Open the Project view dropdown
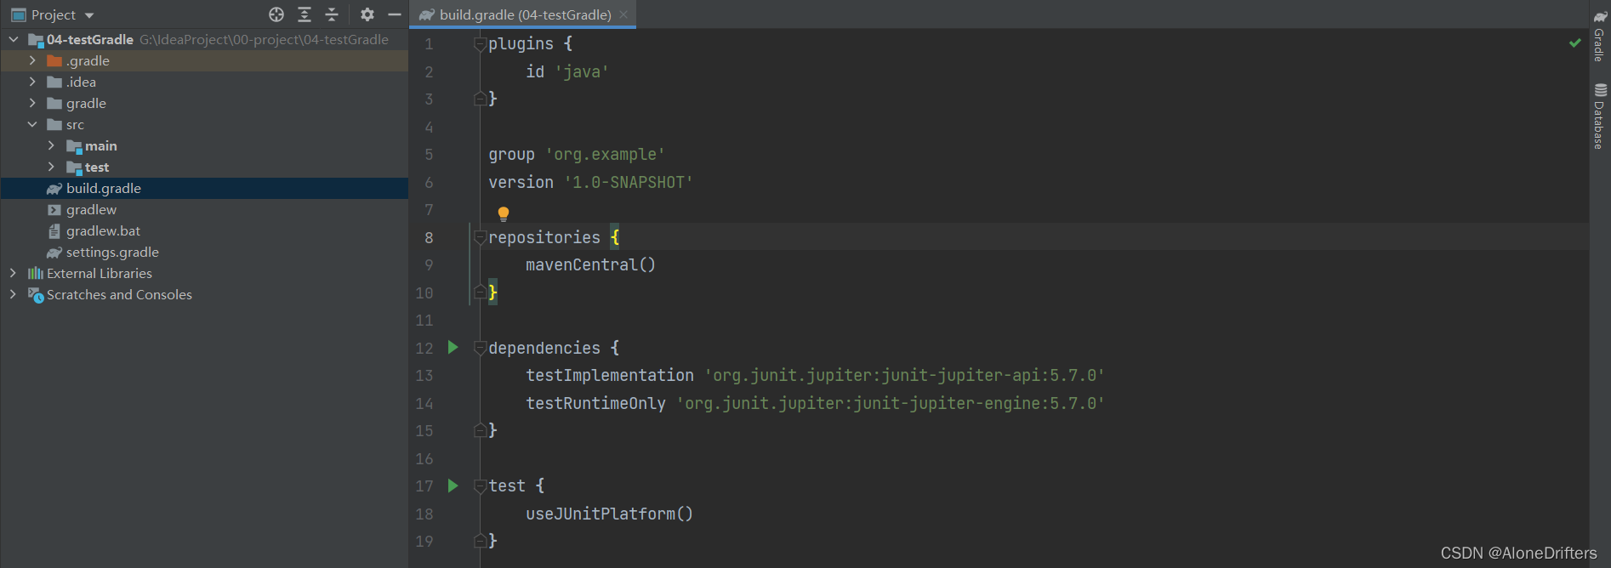The image size is (1611, 568). click(x=53, y=14)
